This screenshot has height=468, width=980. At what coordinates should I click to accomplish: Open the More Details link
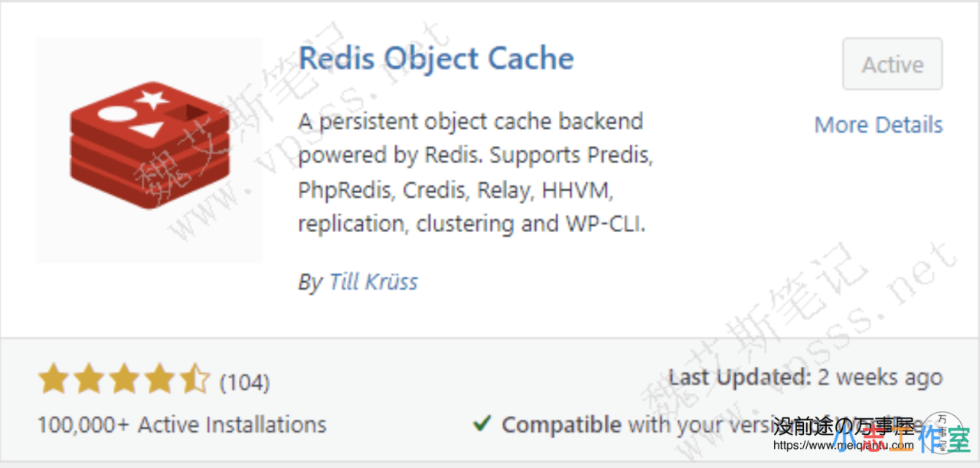(878, 125)
